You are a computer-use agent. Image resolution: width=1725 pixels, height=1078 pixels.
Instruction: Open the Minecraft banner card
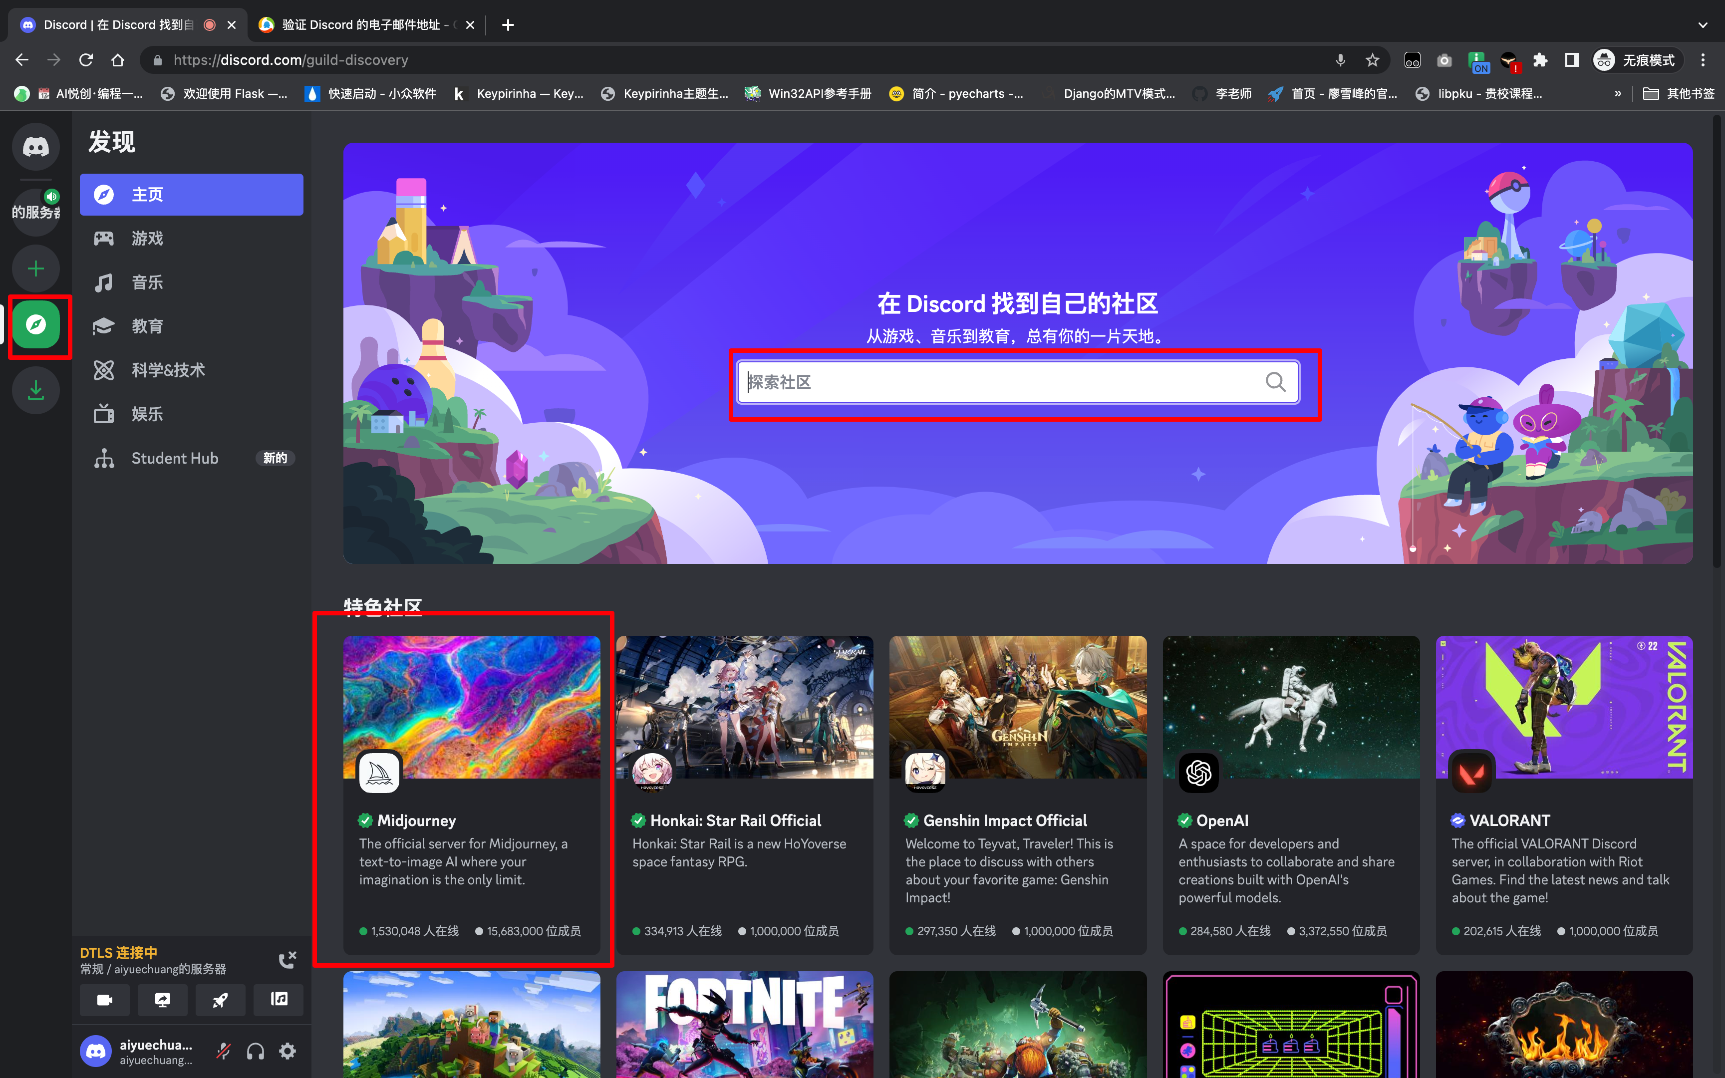click(x=471, y=1025)
